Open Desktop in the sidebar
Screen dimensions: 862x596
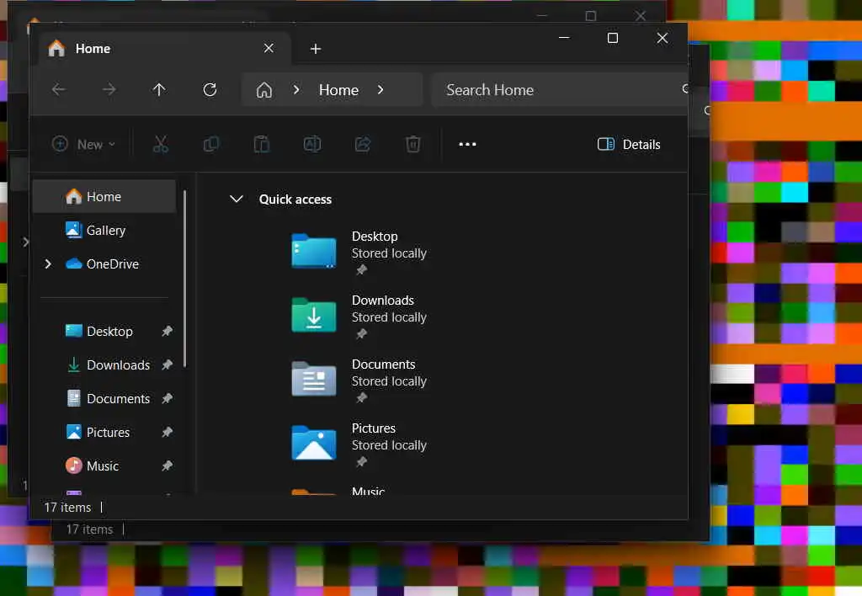[x=110, y=332]
